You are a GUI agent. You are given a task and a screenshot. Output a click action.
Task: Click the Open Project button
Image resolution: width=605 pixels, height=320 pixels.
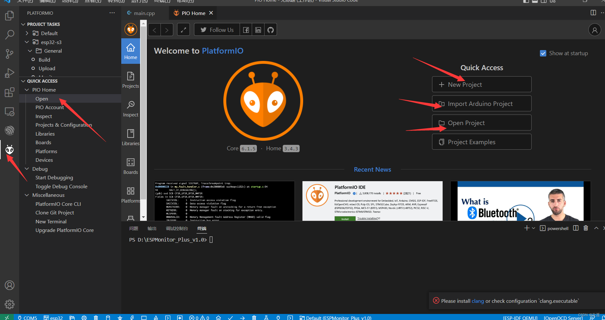(482, 123)
